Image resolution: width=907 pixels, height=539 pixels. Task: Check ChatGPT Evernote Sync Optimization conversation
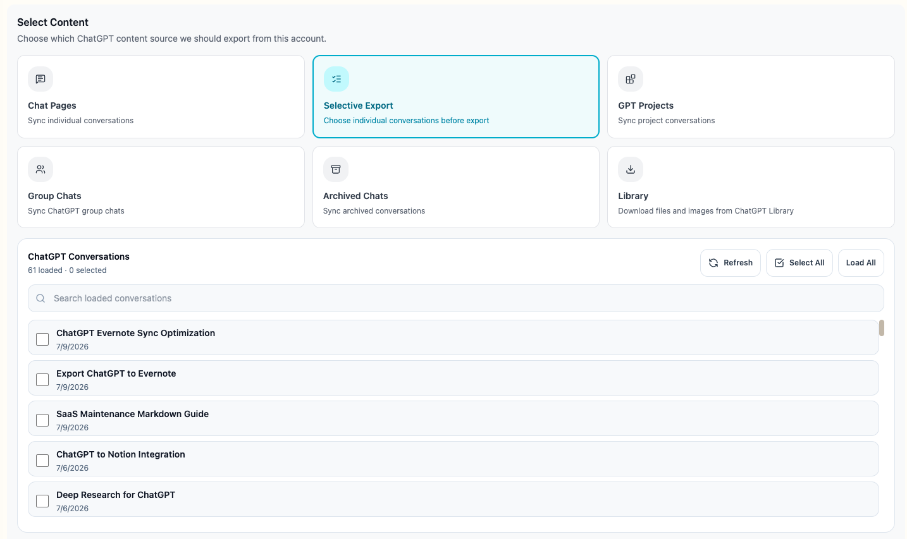42,339
